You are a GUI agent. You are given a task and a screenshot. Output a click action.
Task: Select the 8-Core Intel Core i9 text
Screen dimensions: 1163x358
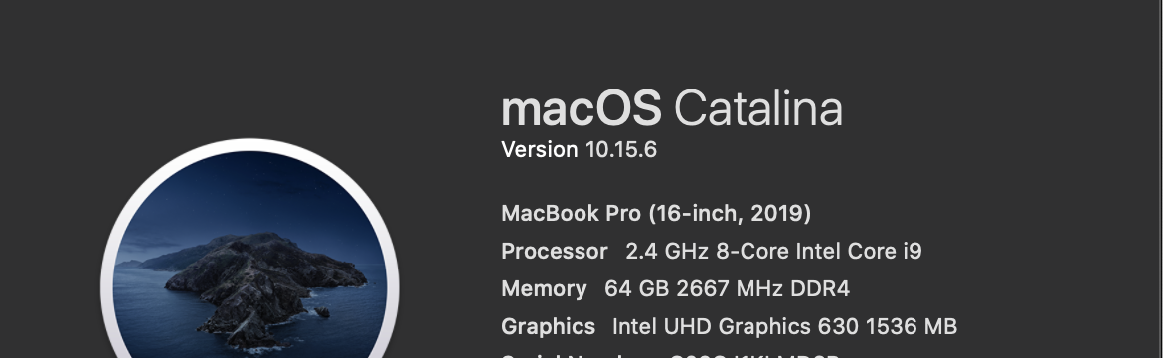pyautogui.click(x=819, y=251)
